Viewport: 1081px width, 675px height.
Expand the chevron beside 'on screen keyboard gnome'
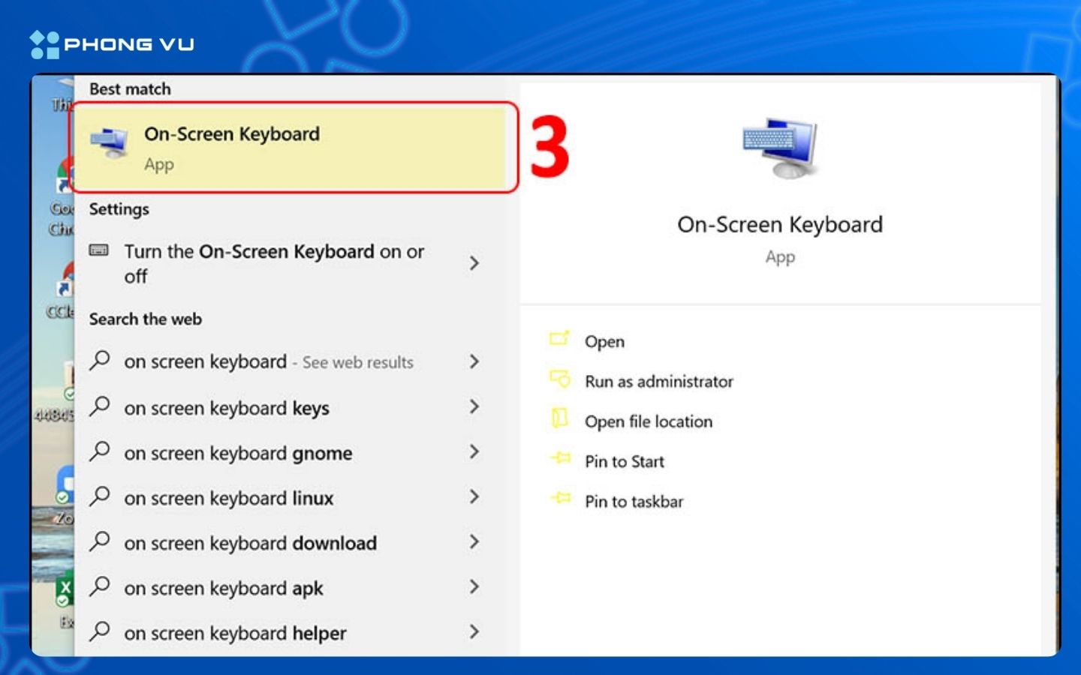coord(474,451)
